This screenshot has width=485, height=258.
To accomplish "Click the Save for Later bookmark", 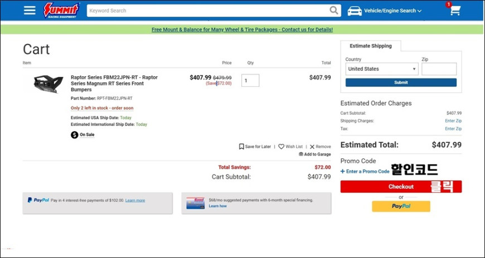I will coord(255,147).
